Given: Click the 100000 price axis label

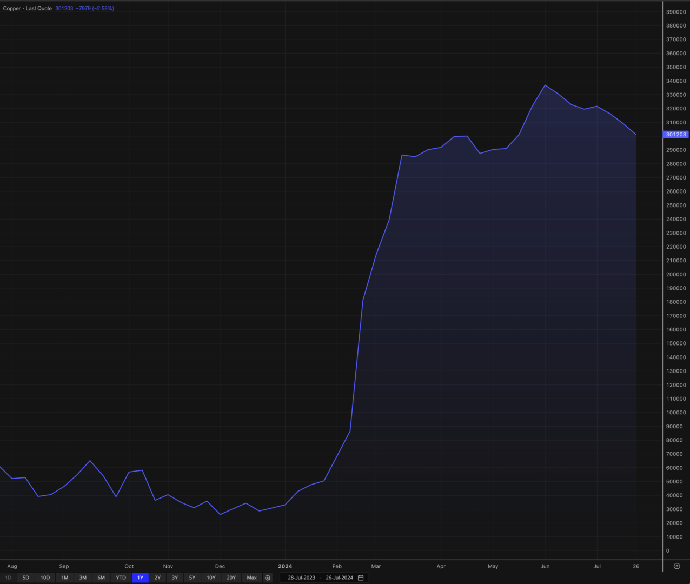Looking at the screenshot, I should (676, 413).
